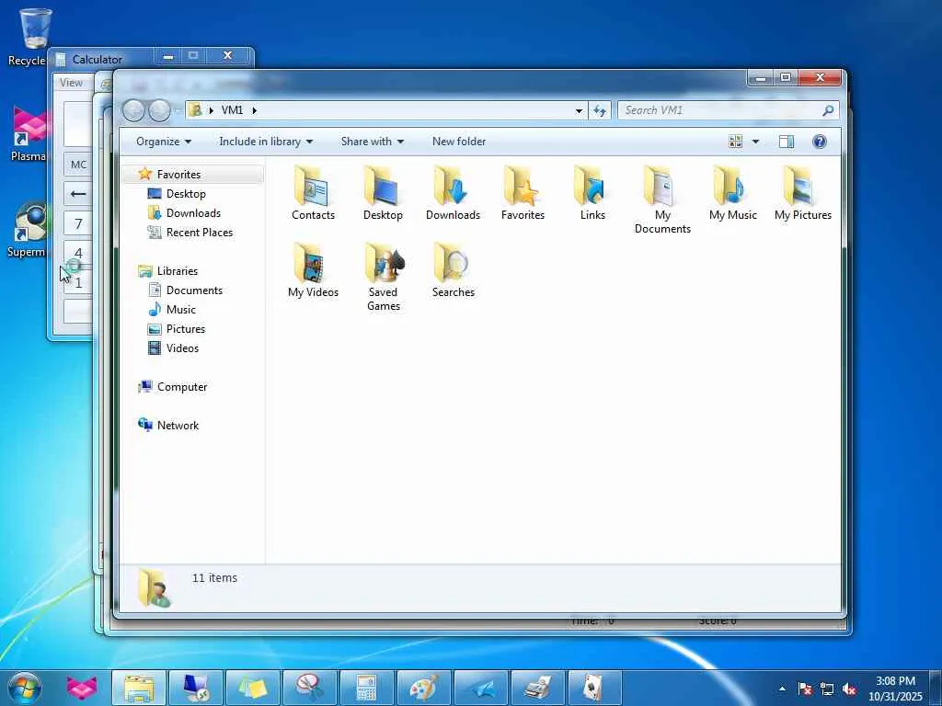Open Paint from taskbar
Image resolution: width=942 pixels, height=706 pixels.
[423, 688]
